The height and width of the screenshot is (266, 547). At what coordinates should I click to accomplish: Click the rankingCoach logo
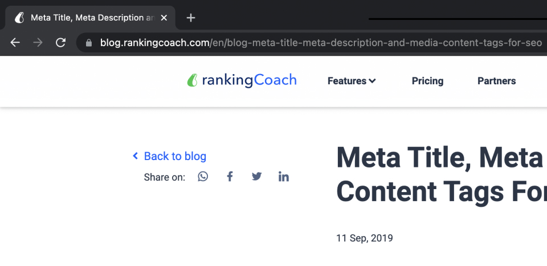pyautogui.click(x=242, y=80)
